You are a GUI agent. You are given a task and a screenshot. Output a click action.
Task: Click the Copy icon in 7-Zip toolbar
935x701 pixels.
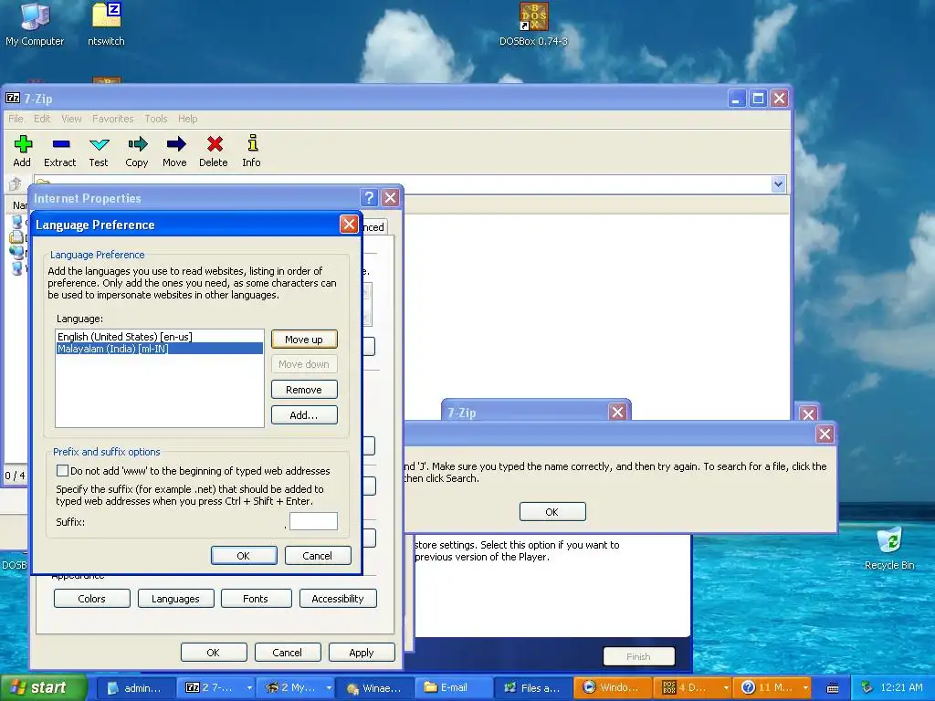(x=137, y=152)
